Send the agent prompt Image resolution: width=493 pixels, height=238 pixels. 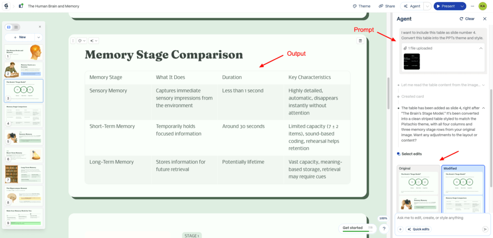coord(485,229)
